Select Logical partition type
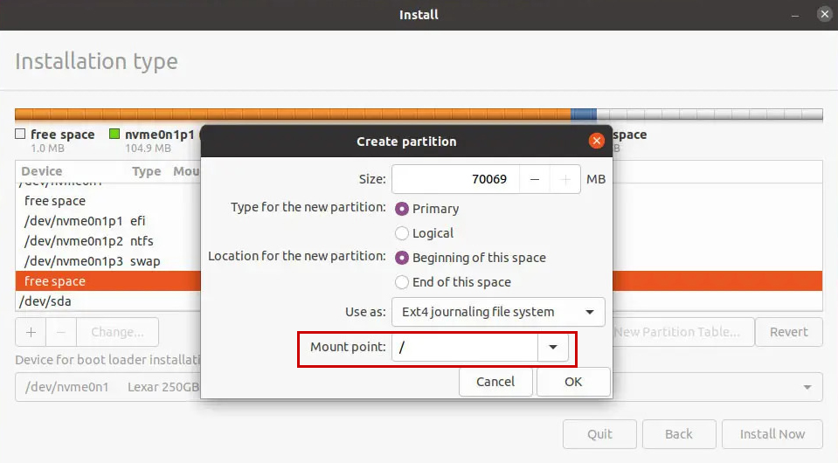The height and width of the screenshot is (463, 838). [x=402, y=233]
